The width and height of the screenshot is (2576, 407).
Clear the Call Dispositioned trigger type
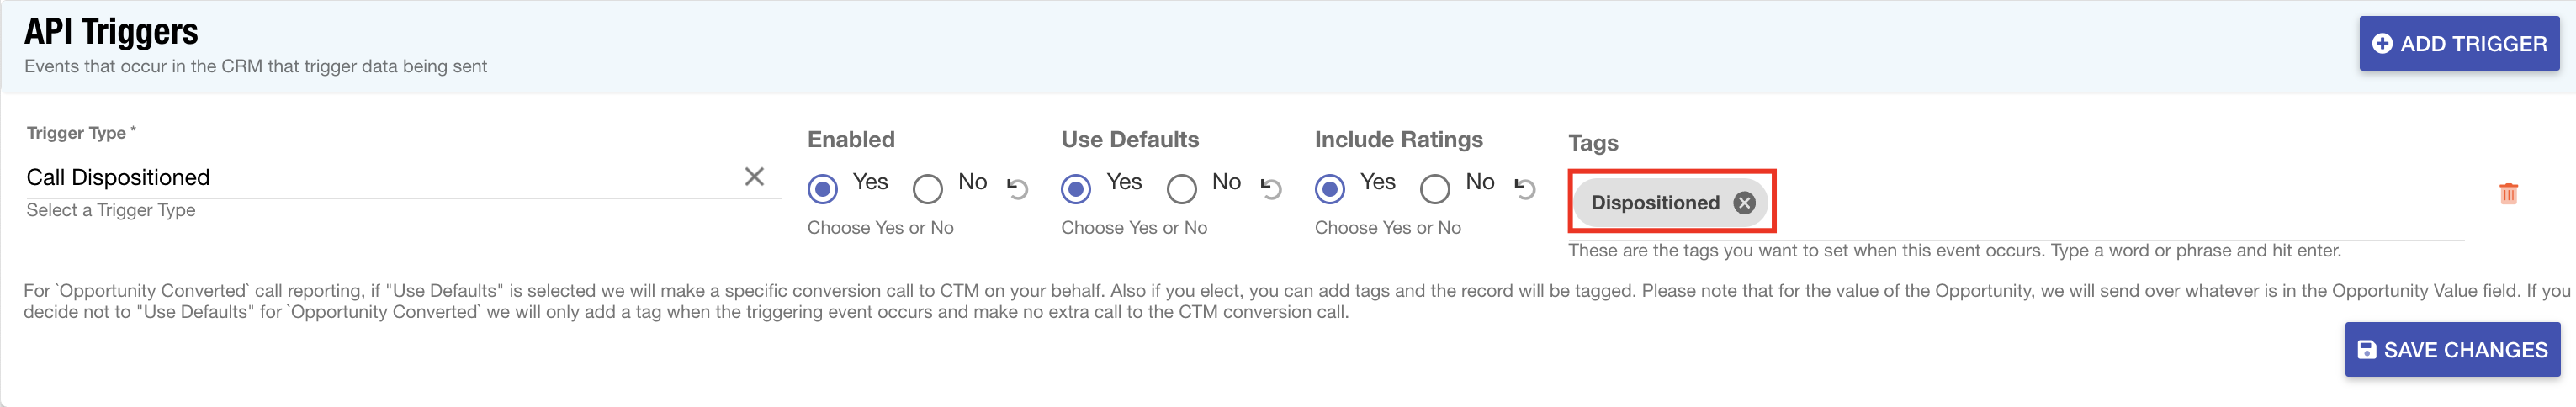(754, 177)
